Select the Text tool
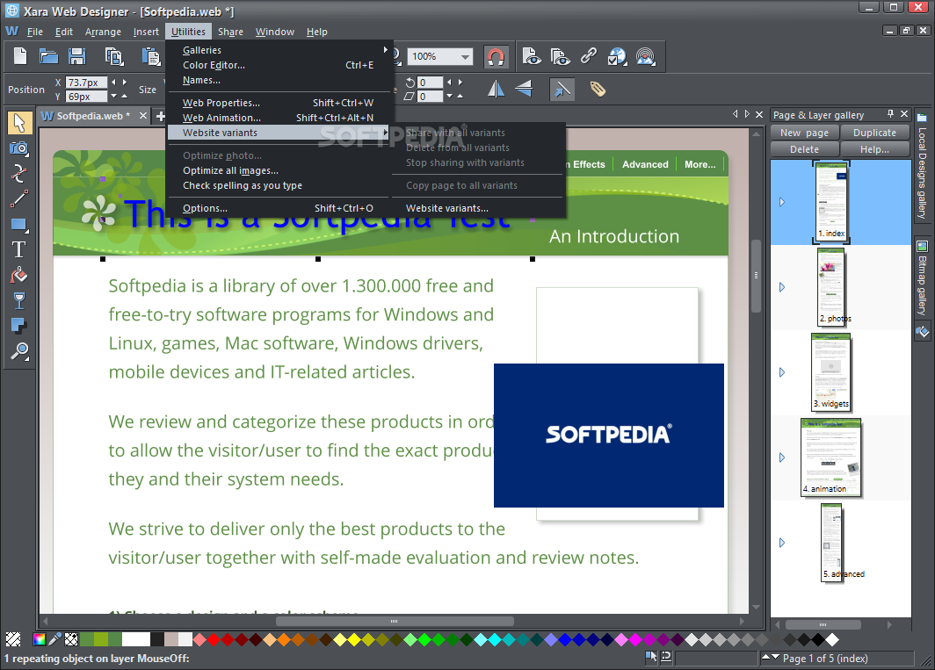 click(19, 249)
